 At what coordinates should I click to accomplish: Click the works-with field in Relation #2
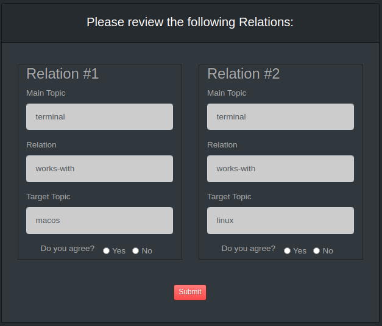pos(280,168)
